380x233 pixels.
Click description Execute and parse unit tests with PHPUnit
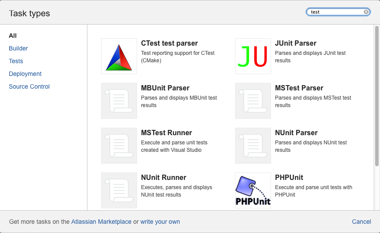pos(313,191)
